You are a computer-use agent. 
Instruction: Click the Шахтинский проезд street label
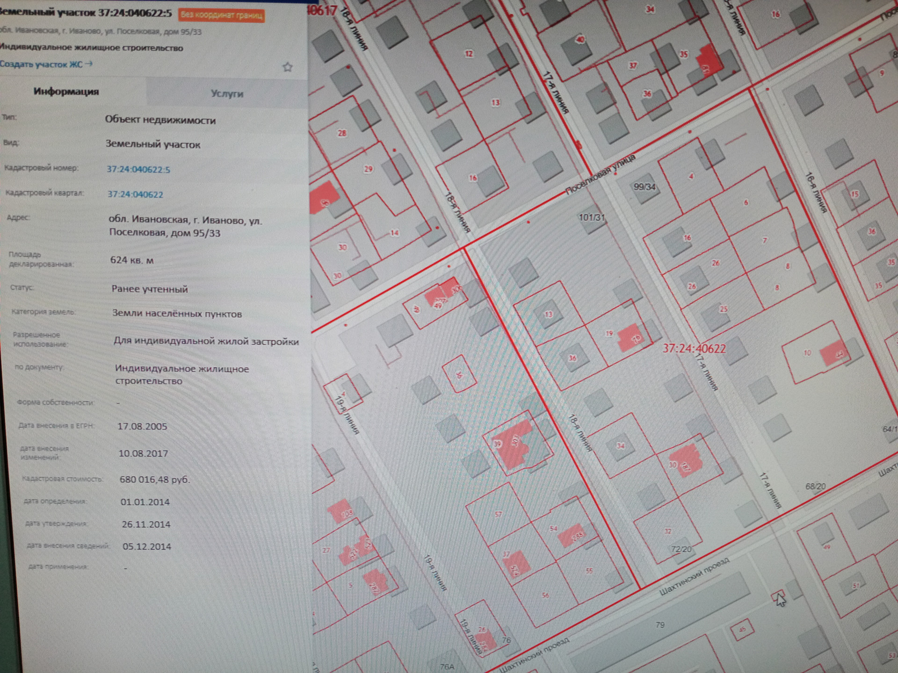coord(694,577)
